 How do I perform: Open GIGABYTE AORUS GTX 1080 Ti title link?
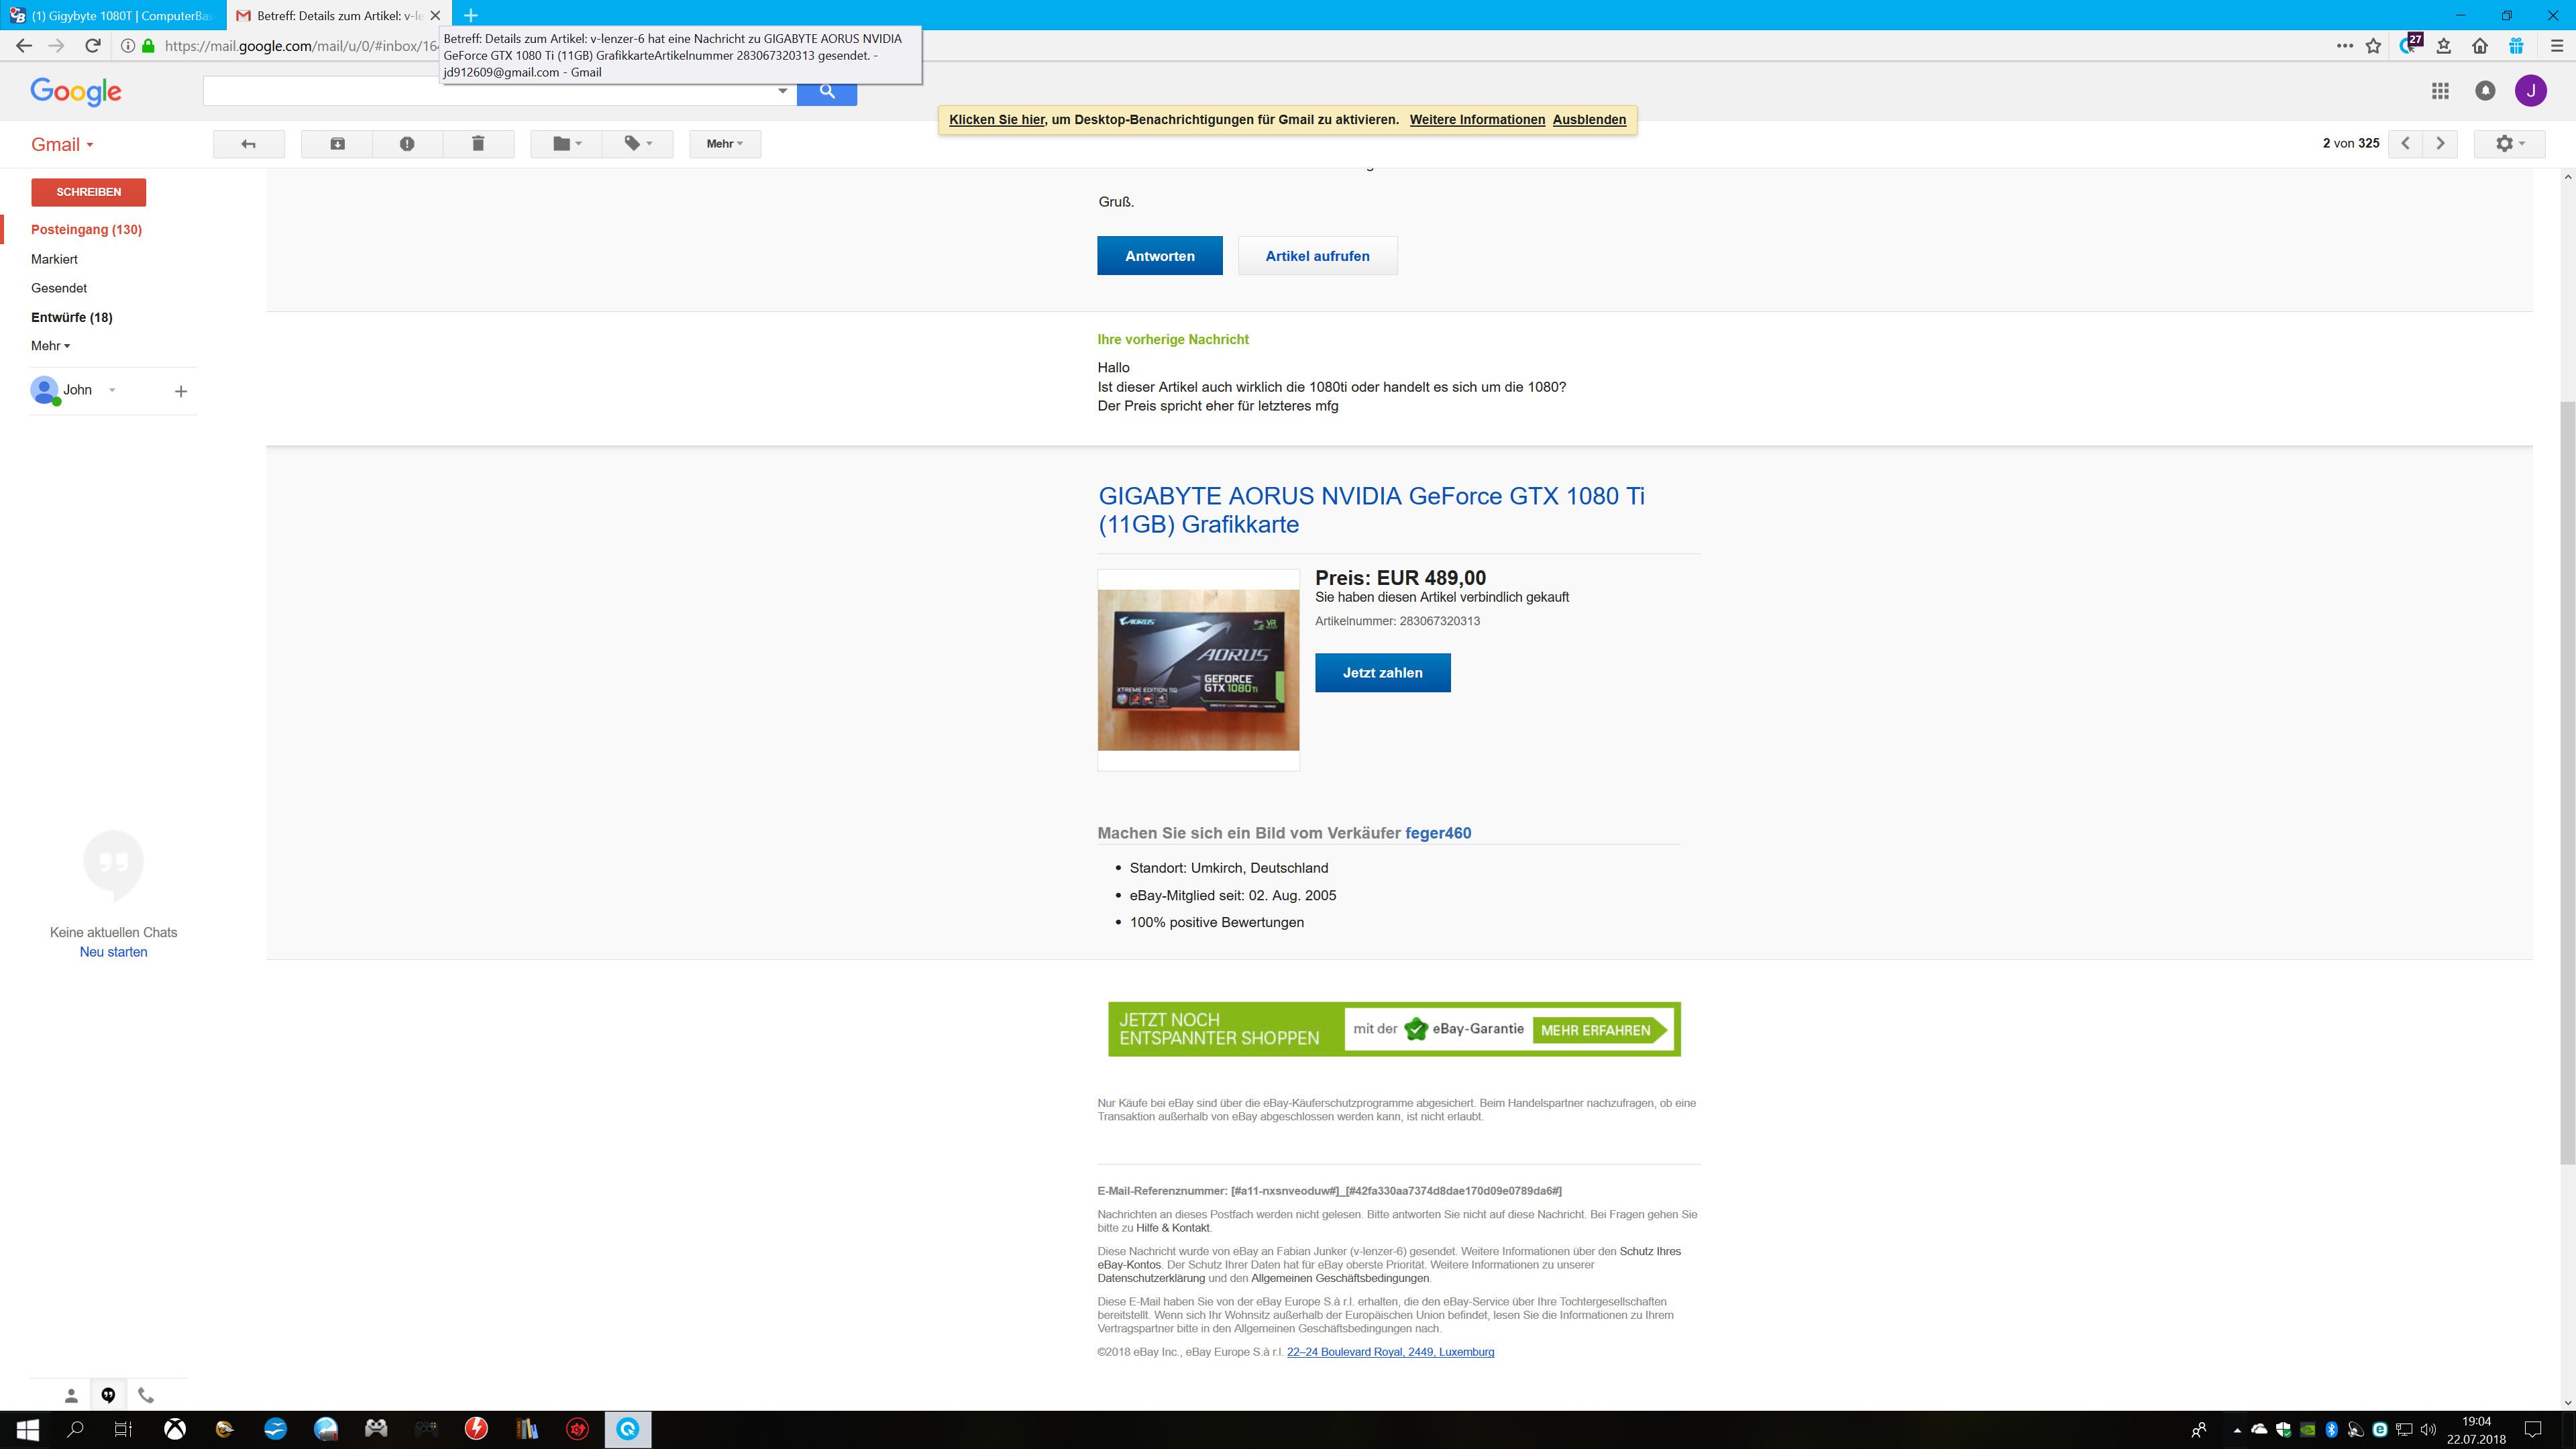(1371, 510)
